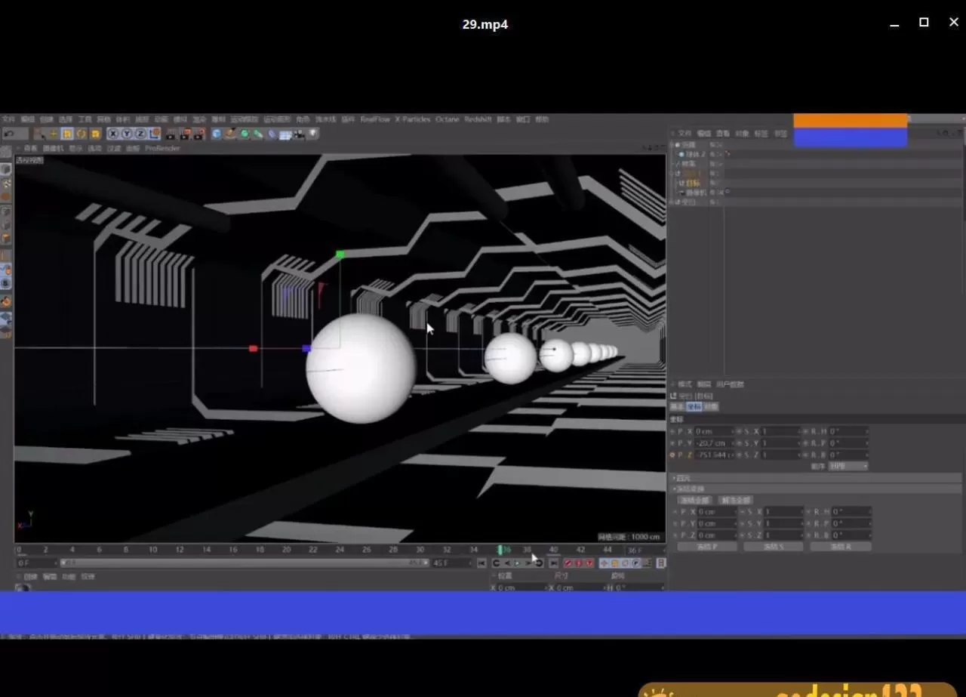966x697 pixels.
Task: Open the X-Particles menu
Action: point(412,119)
